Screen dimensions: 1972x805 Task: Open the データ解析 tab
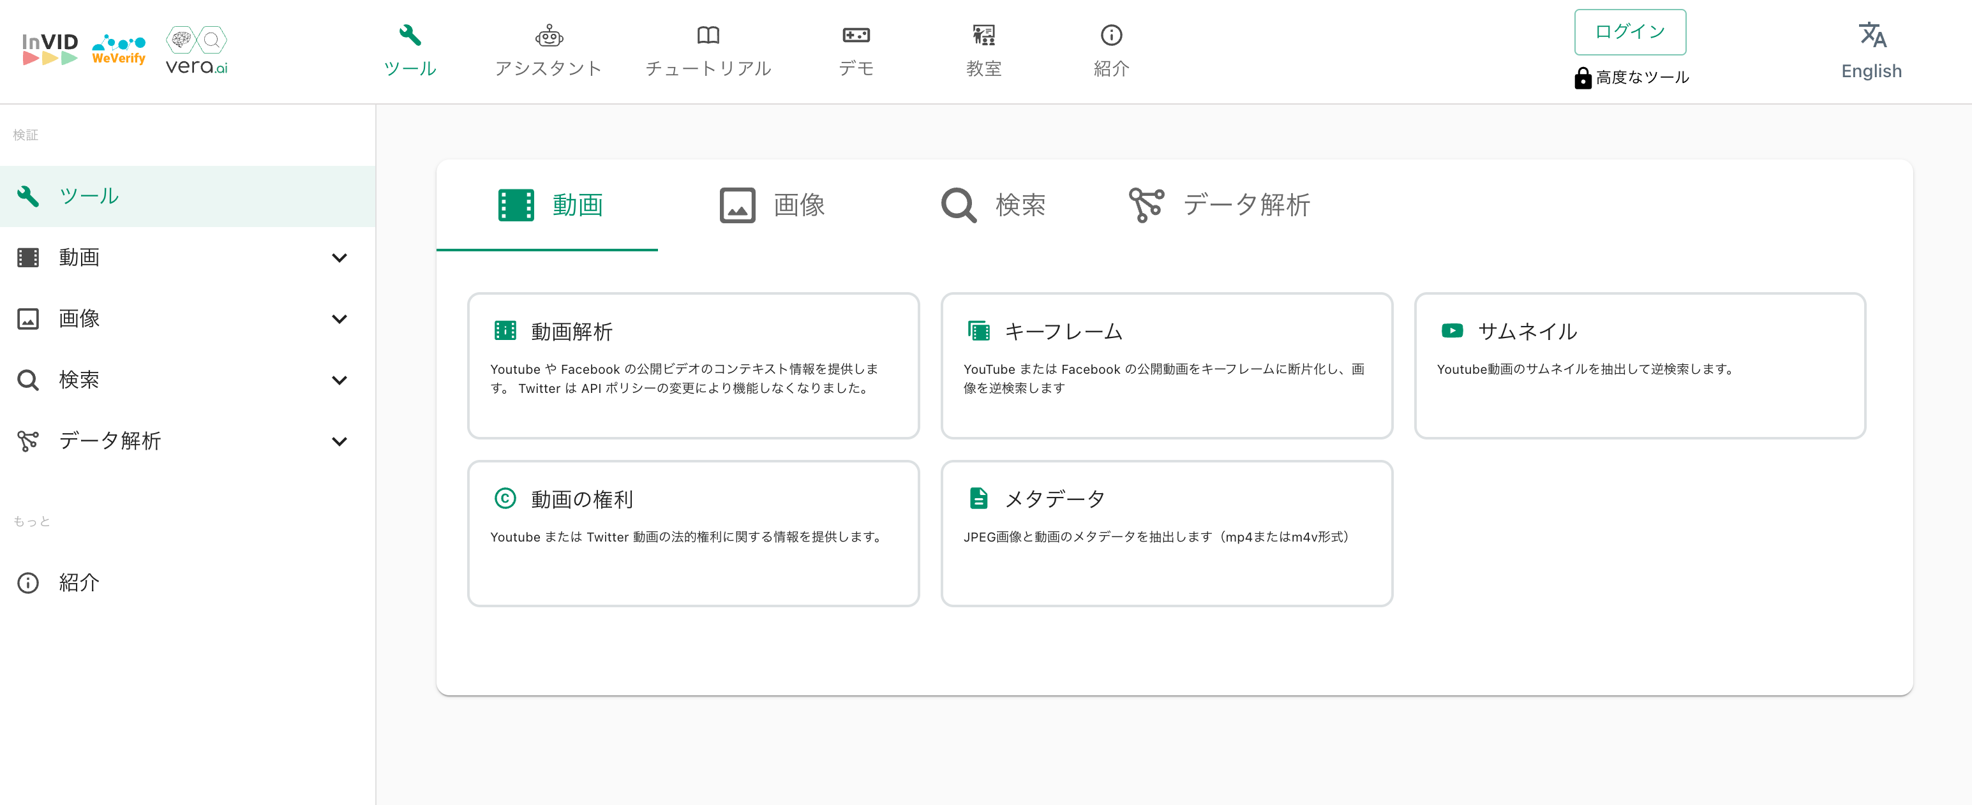click(1219, 205)
